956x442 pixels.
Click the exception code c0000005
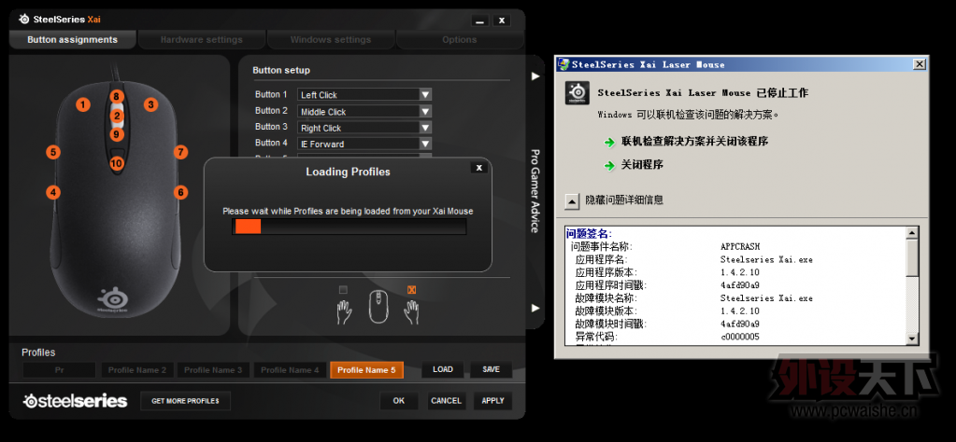point(739,337)
